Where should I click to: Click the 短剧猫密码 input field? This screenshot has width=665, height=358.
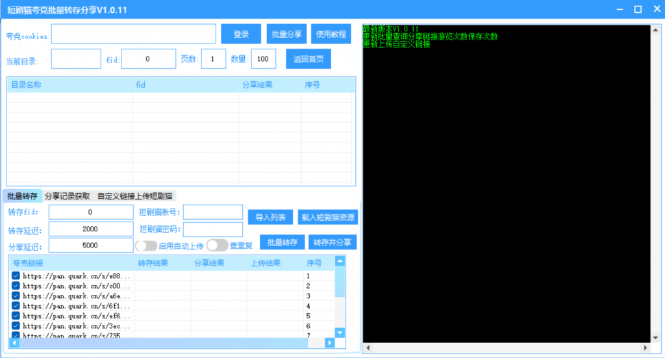point(213,229)
